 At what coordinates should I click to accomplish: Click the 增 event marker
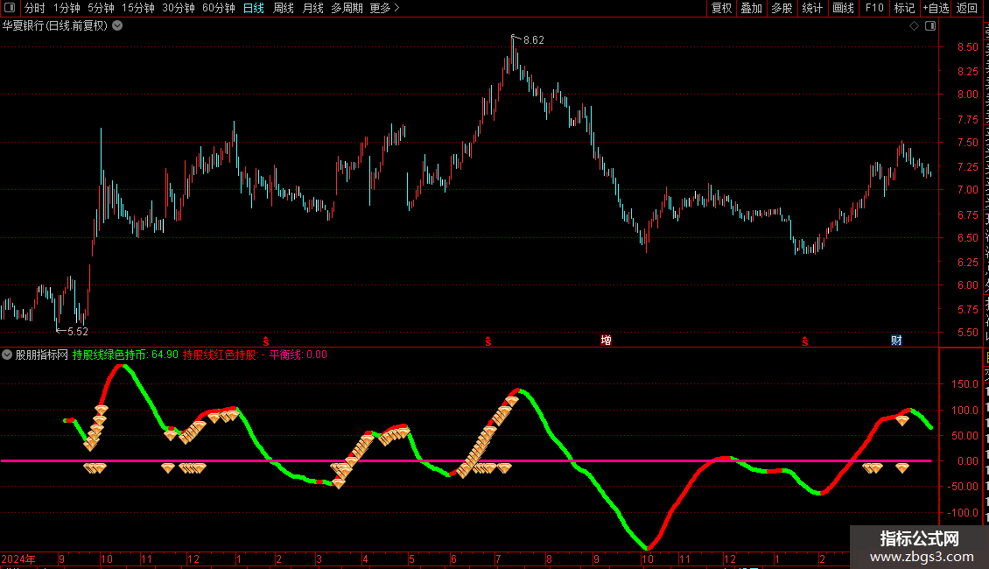click(x=607, y=341)
